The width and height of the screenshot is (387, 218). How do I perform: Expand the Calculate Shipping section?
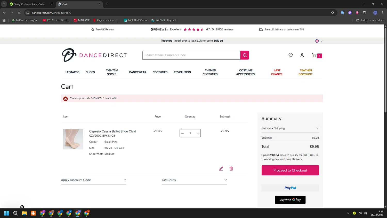(290, 128)
